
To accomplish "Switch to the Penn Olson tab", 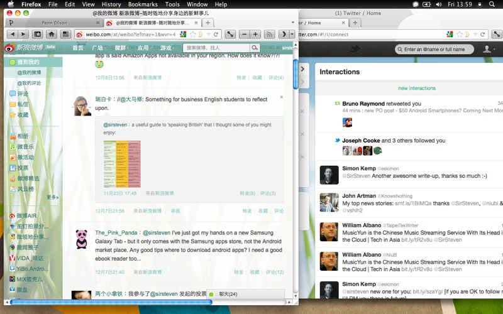I will 54,23.
